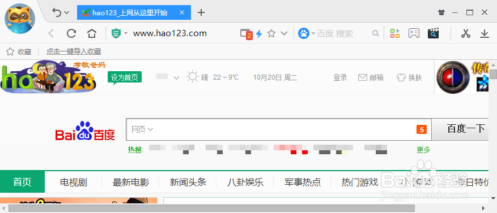Image resolution: width=497 pixels, height=213 pixels.
Task: Select the 热门游戏 navigation tab
Action: (x=360, y=182)
